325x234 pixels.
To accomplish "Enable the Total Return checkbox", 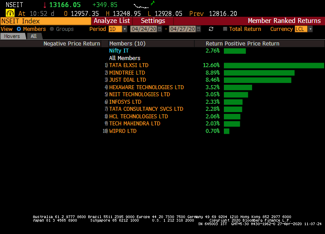I will (225, 29).
